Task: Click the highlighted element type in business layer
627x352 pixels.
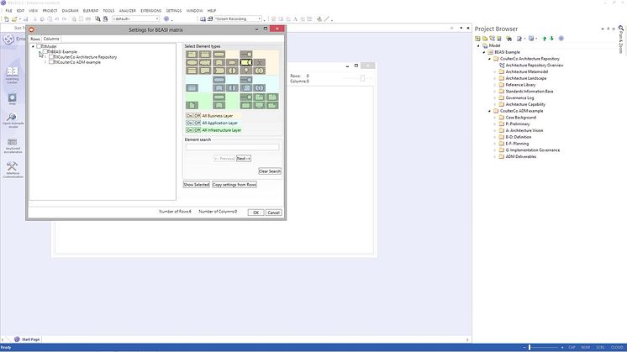Action: pos(246,62)
